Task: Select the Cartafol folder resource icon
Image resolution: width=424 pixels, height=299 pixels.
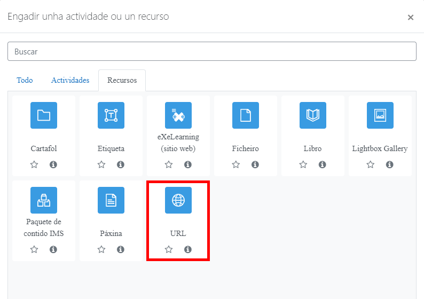Action: coord(44,115)
